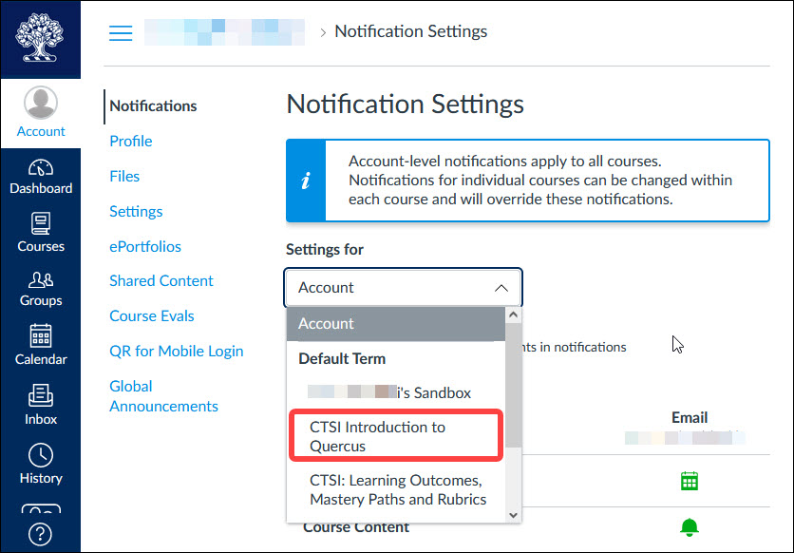Click the university tree logo
This screenshot has height=553, width=794.
click(x=40, y=37)
